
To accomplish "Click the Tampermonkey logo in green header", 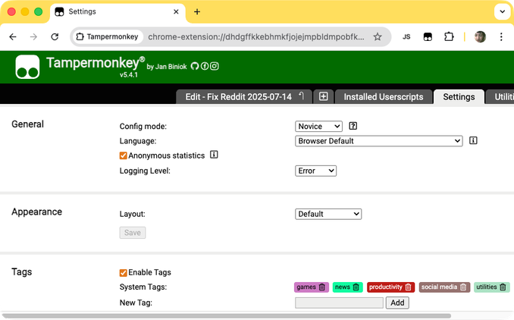I will (x=27, y=67).
